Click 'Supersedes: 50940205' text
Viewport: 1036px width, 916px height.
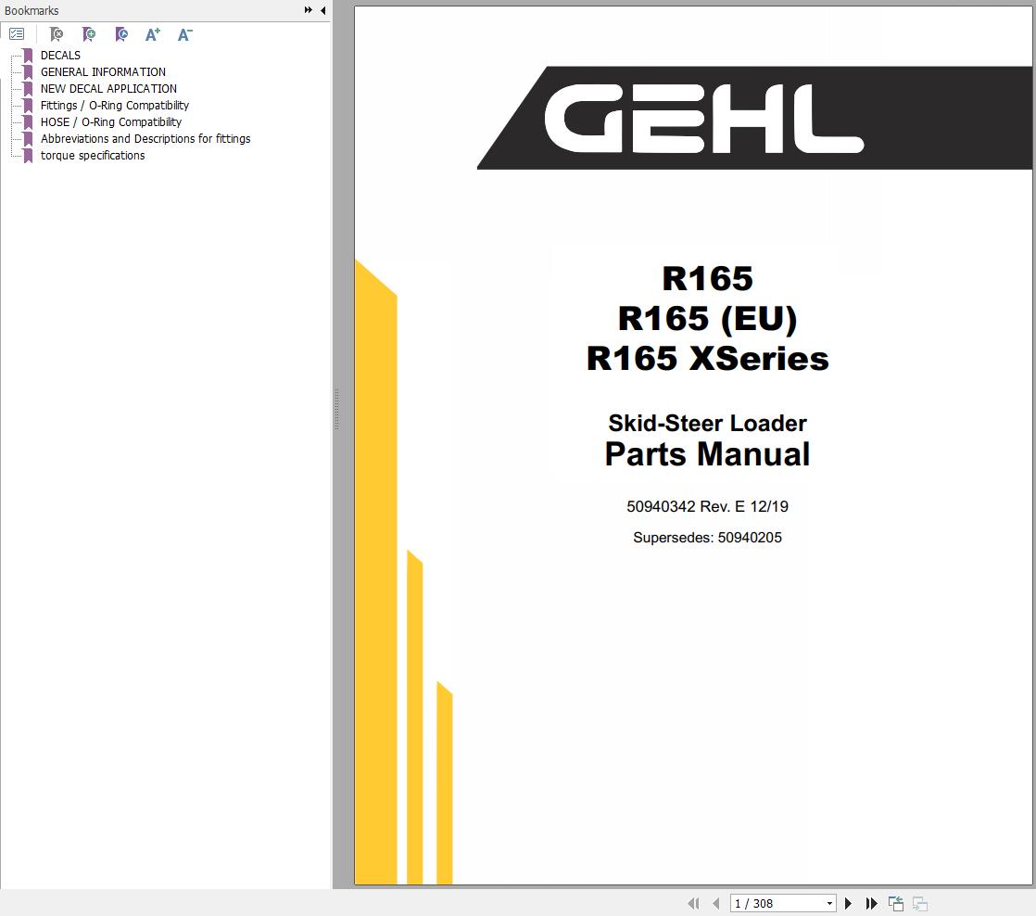(707, 538)
